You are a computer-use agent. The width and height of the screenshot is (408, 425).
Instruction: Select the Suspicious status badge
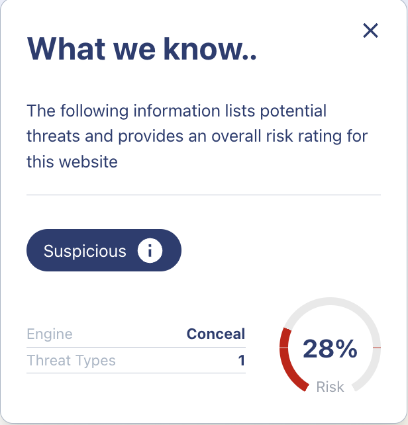click(104, 250)
